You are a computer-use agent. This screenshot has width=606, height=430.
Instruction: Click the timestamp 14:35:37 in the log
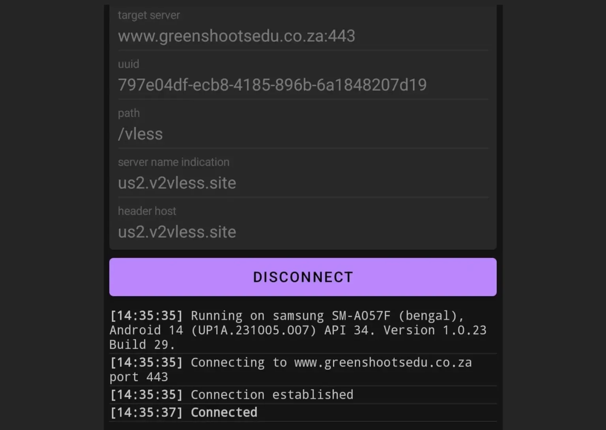[146, 412]
